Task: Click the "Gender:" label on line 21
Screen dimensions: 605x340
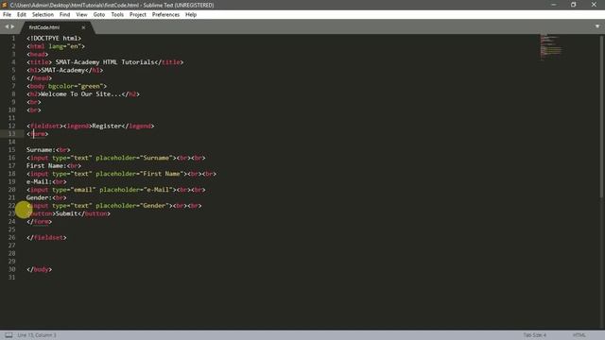Action: 39,197
